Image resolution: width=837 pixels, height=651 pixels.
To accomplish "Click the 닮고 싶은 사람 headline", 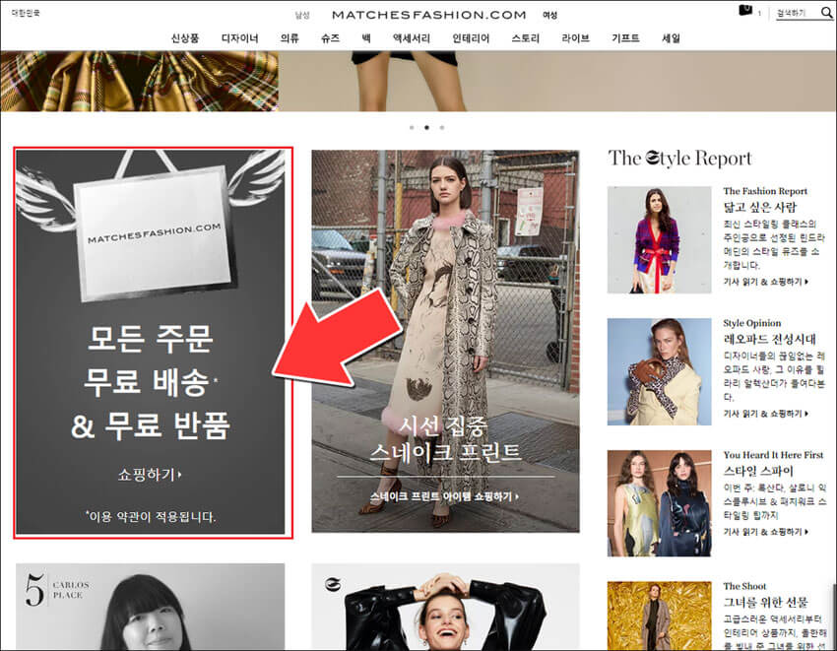I will coord(759,207).
